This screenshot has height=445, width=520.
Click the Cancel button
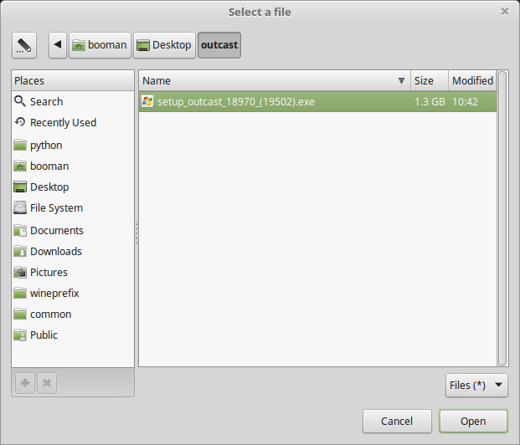point(397,421)
